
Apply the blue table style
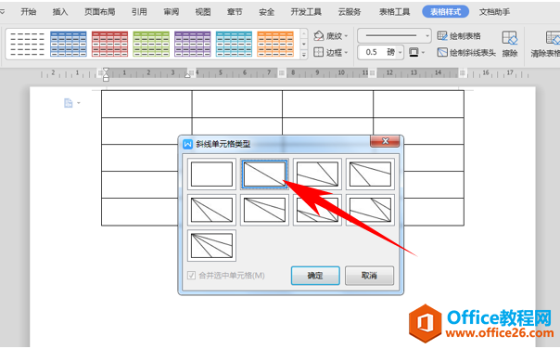tap(69, 44)
